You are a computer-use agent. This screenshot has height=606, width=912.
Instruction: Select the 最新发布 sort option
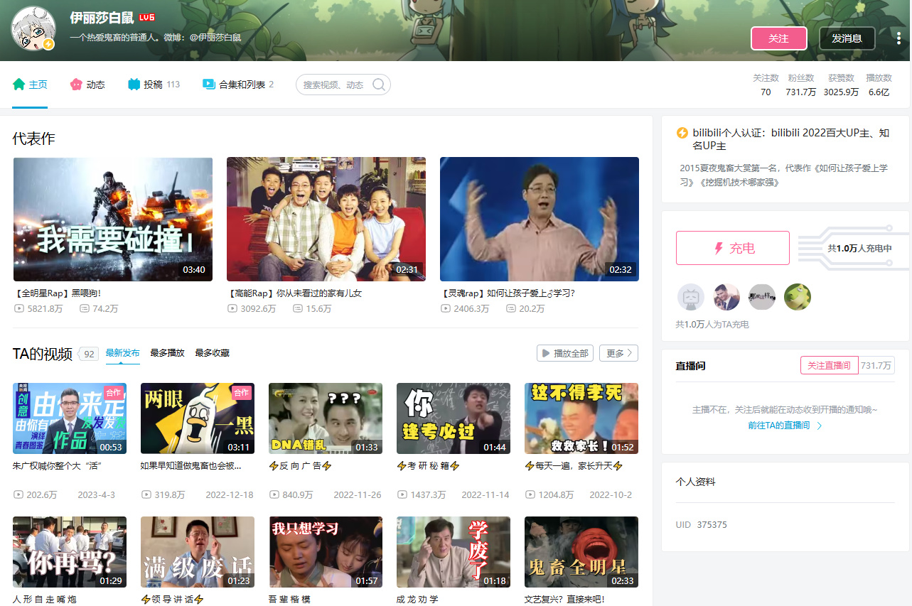(x=122, y=353)
